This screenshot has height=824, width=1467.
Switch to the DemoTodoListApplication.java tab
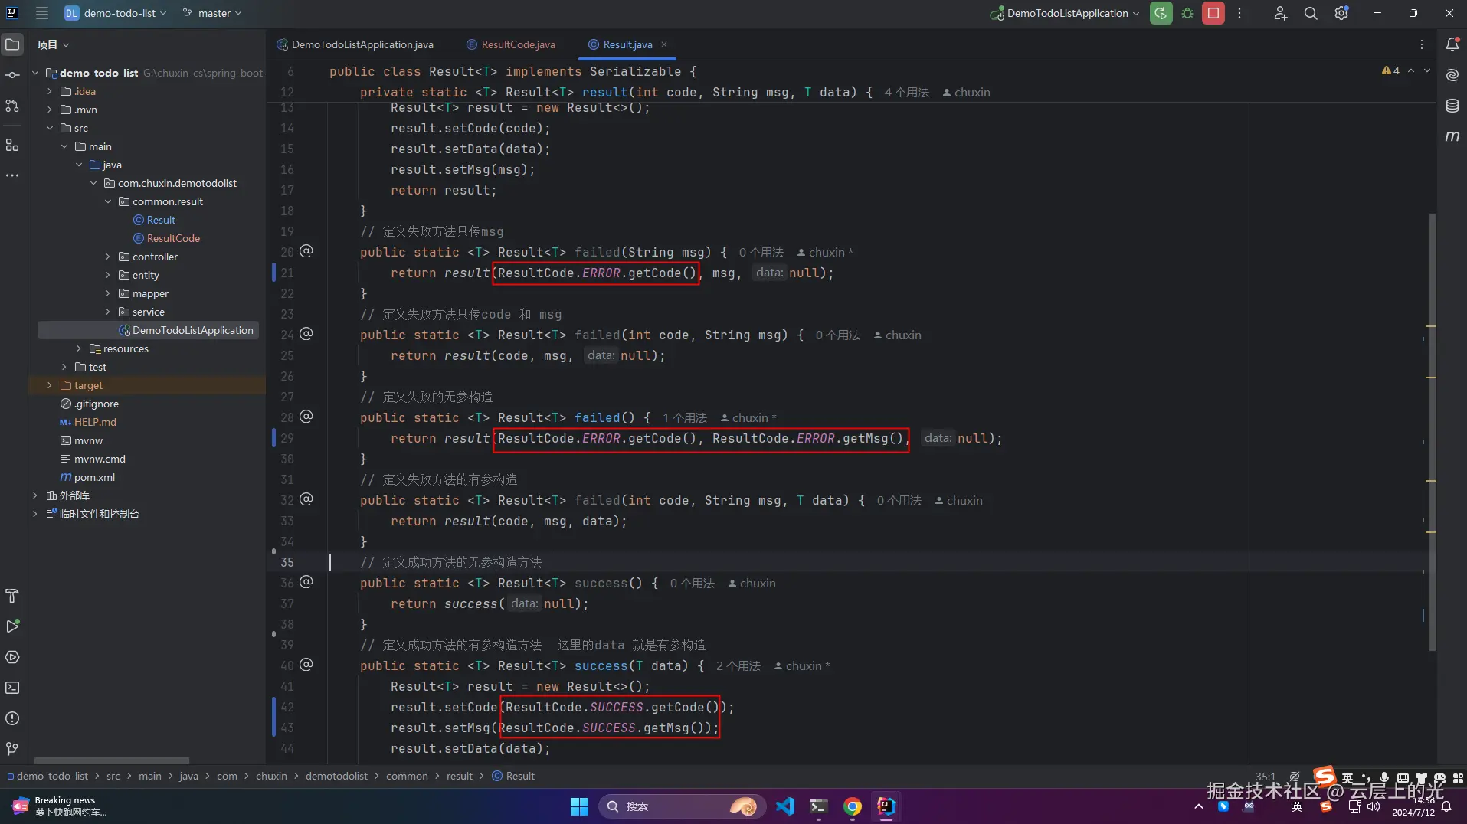point(355,44)
